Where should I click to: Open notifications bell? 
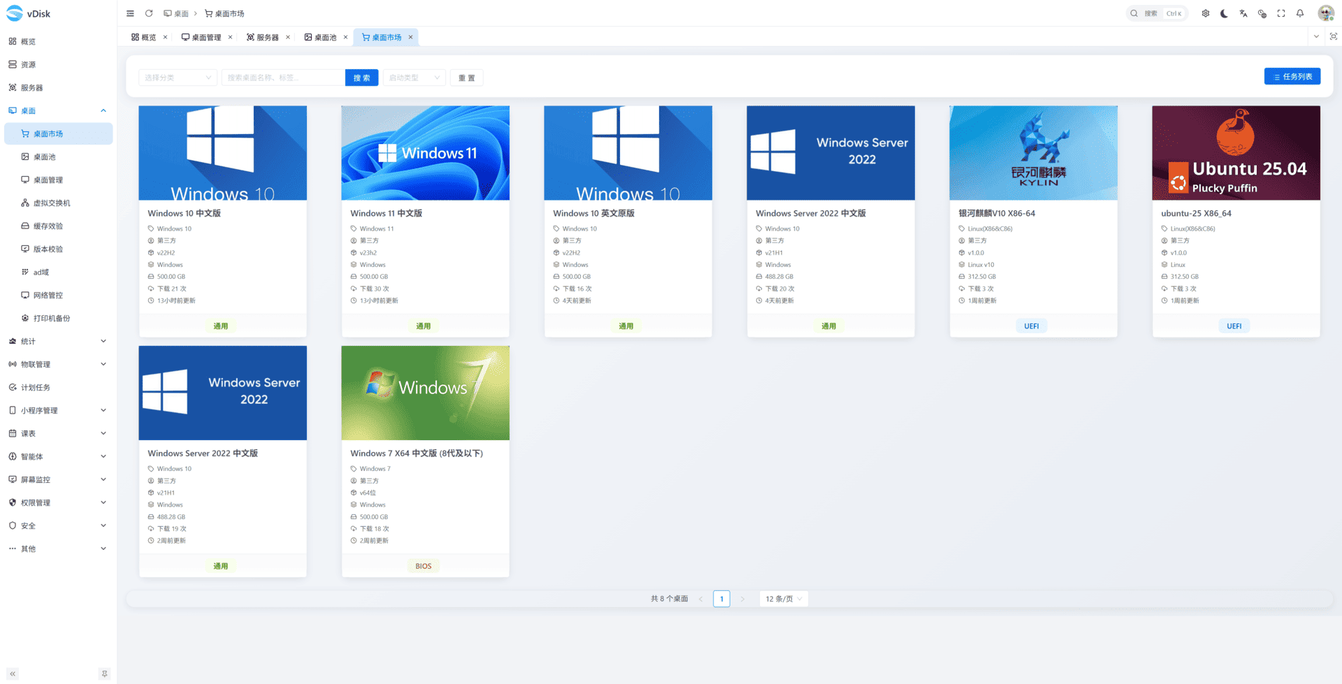pos(1300,13)
